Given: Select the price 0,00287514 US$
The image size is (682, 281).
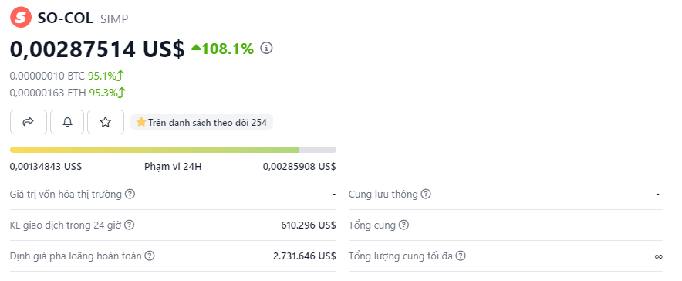Looking at the screenshot, I should click(x=97, y=49).
